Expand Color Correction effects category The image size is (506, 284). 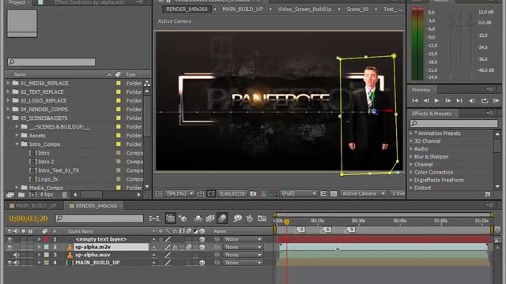[x=411, y=172]
